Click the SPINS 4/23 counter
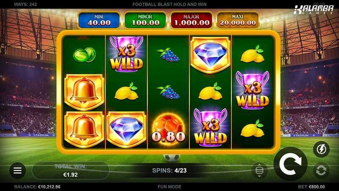The height and width of the screenshot is (191, 339). tap(169, 171)
